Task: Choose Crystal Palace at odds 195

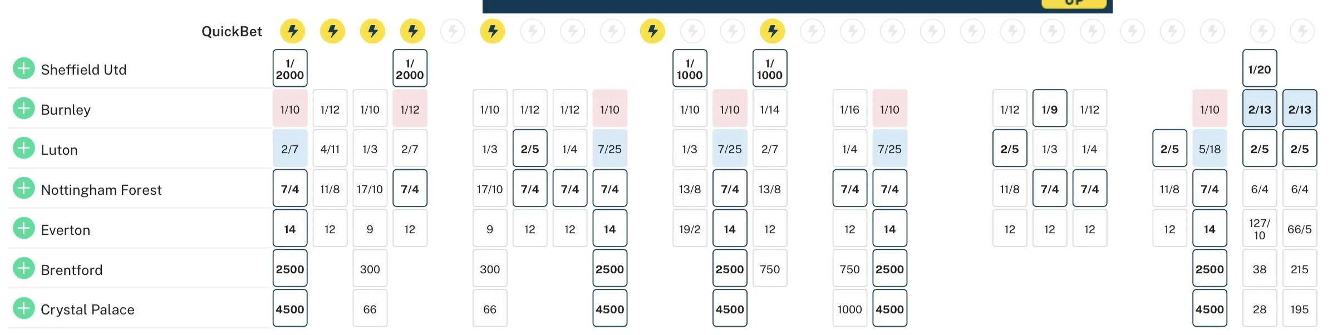Action: pos(1299,309)
